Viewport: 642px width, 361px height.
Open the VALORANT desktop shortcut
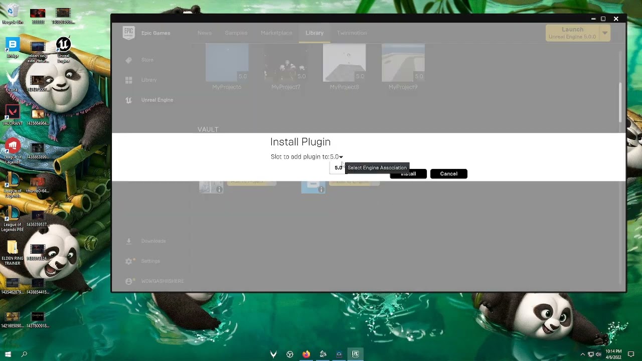(13, 115)
